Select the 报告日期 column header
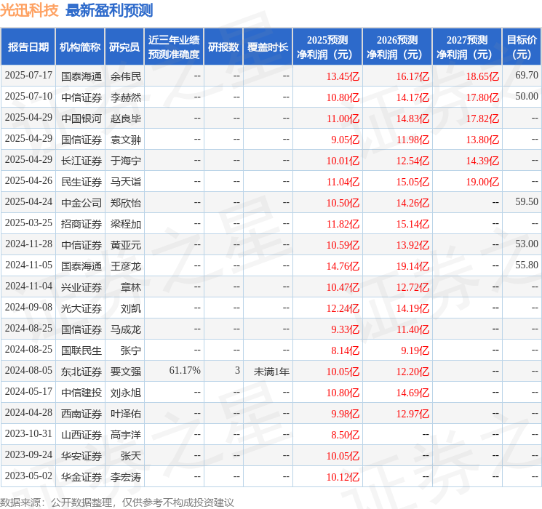The height and width of the screenshot is (509, 542). [28, 47]
